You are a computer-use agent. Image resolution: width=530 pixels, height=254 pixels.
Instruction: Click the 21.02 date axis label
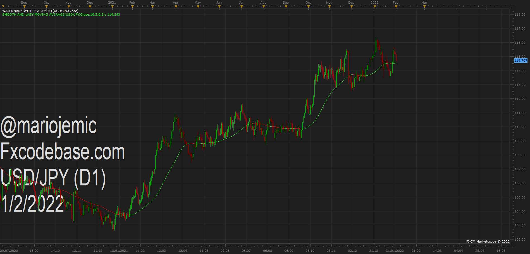[416, 251]
